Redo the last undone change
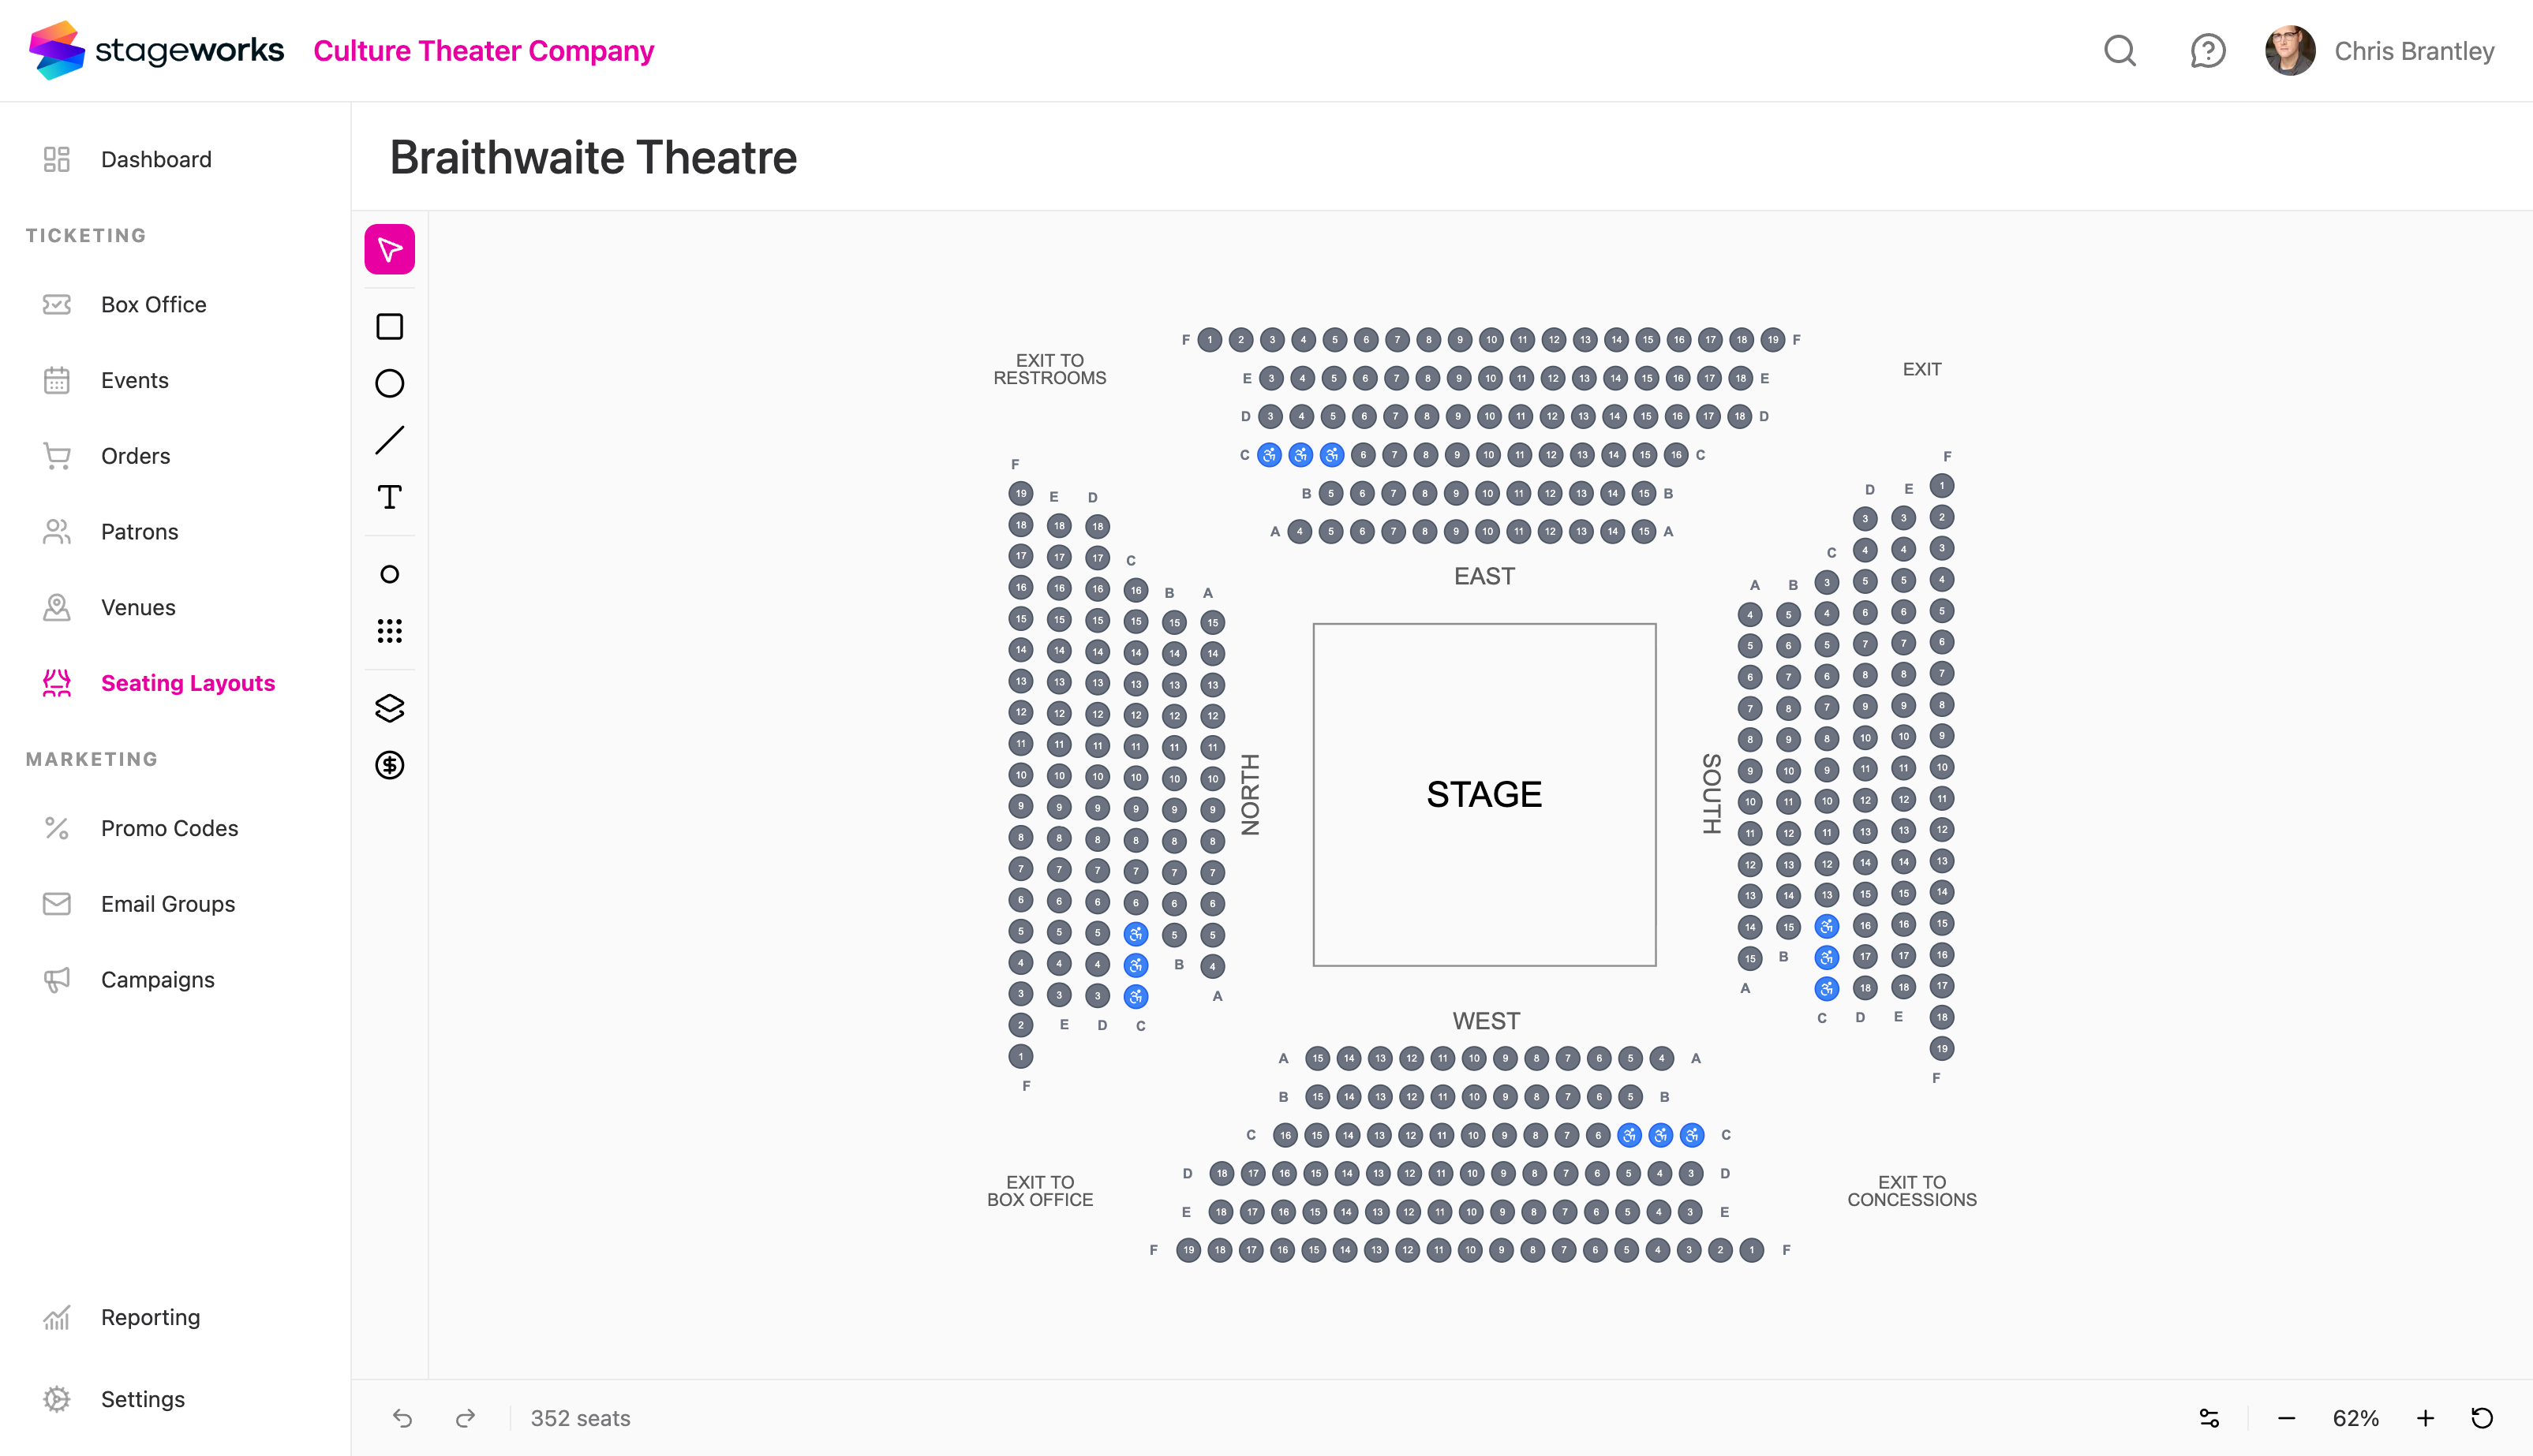Viewport: 2533px width, 1456px height. tap(466, 1418)
